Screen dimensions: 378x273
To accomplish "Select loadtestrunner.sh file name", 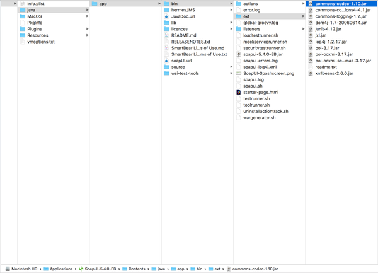I will [x=261, y=35].
